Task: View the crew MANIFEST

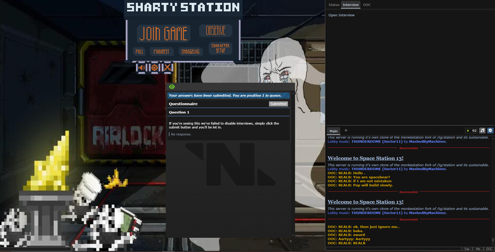Action: coord(161,51)
